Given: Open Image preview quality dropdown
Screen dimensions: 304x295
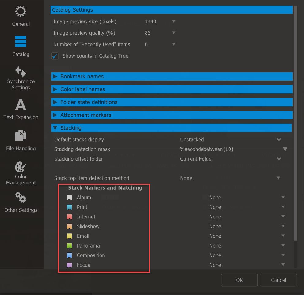Looking at the screenshot, I should [174, 33].
